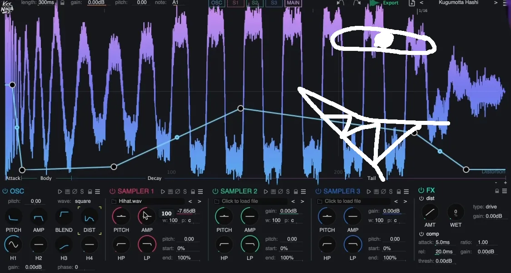Select previous sample in Sampler 1
511x273 pixels.
[190, 202]
